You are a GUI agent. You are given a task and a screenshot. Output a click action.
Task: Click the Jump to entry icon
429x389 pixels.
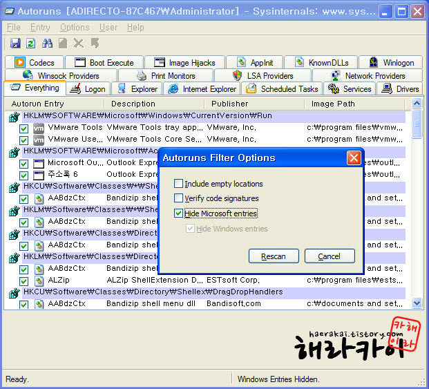(x=95, y=44)
